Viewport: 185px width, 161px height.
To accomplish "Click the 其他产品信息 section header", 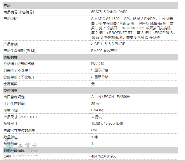I will point(90,150).
